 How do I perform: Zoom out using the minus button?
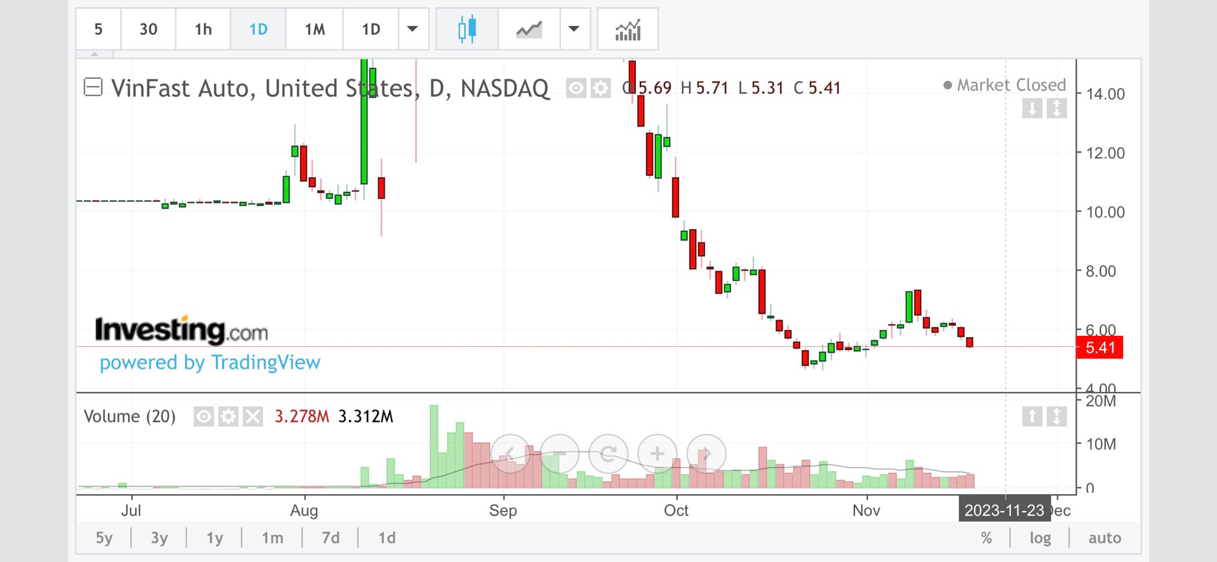(x=559, y=453)
